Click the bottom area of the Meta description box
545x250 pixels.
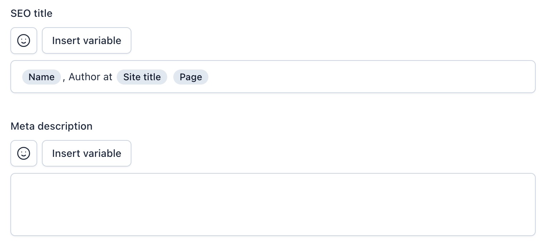(273, 226)
